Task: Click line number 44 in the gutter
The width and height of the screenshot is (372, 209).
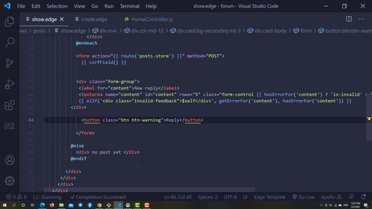Action: pos(31,120)
